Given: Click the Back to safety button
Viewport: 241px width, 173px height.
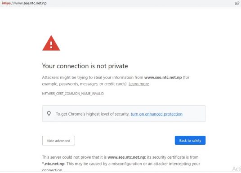Looking at the screenshot, I should 190,140.
